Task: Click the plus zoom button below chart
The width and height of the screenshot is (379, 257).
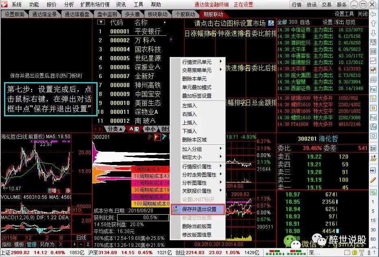Action: tap(75, 244)
